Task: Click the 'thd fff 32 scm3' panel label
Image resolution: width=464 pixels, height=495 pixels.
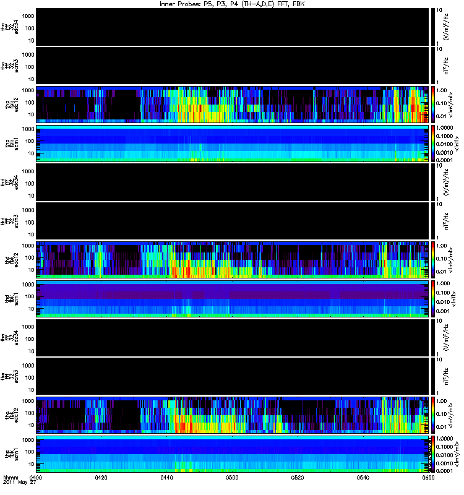Action: coord(10,222)
